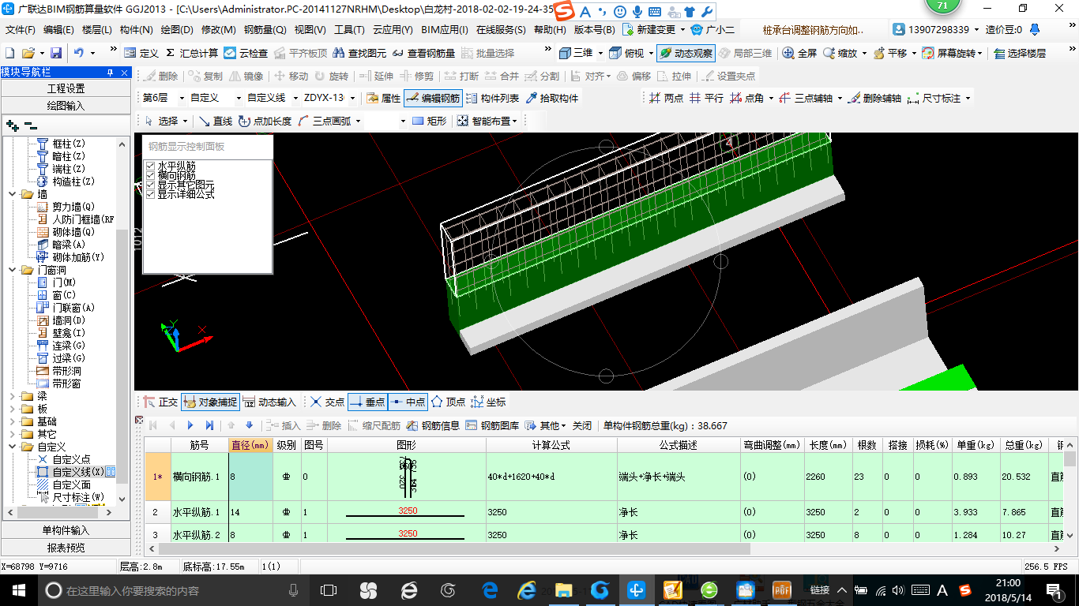Screen dimensions: 1079x606
Task: Click 全屏 full screen tool
Action: tap(799, 53)
